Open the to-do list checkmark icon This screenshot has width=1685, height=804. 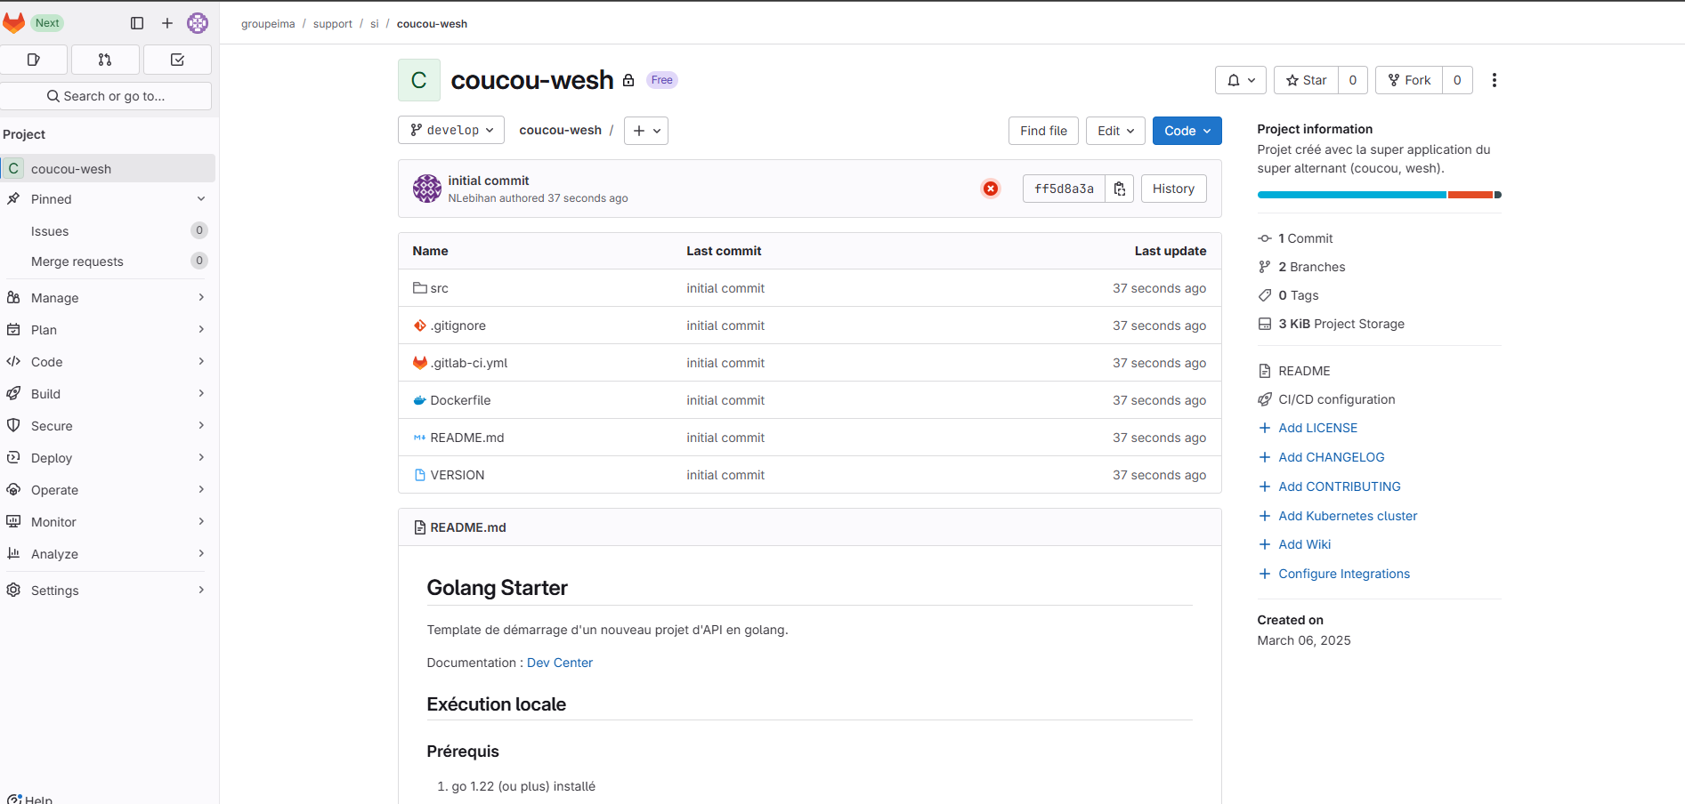click(x=177, y=60)
